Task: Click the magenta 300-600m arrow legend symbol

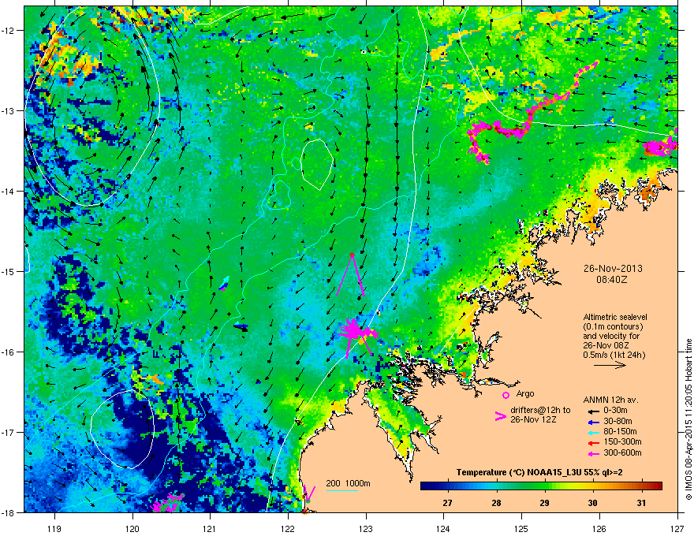Action: (x=592, y=453)
